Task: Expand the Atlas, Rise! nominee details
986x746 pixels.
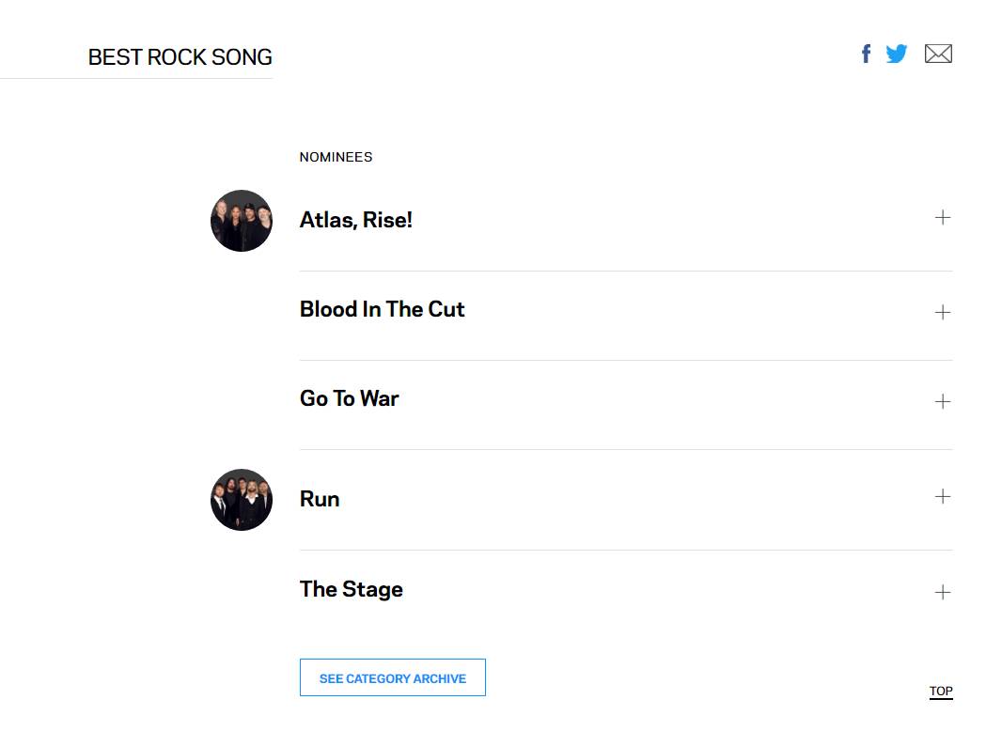Action: coord(942,218)
